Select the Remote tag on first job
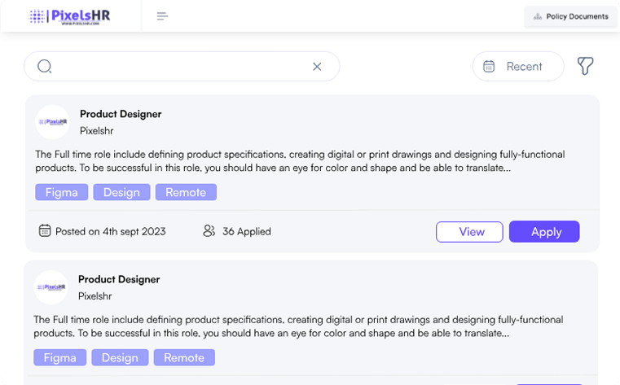This screenshot has height=385, width=620. coord(187,192)
